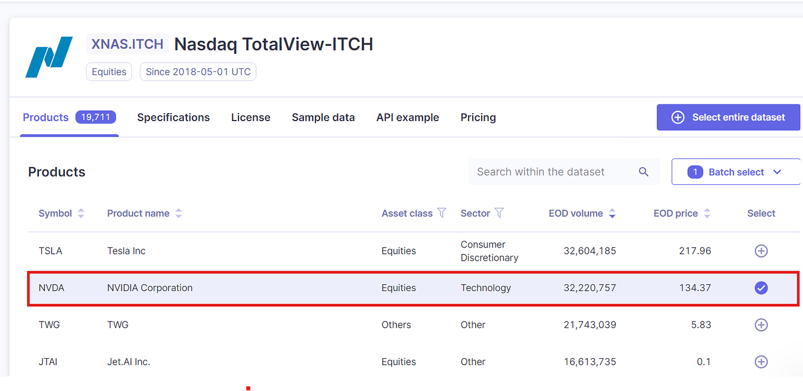Click the 16,613,735 EOD volume value
Viewport: 803px width, 391px height.
tap(590, 362)
